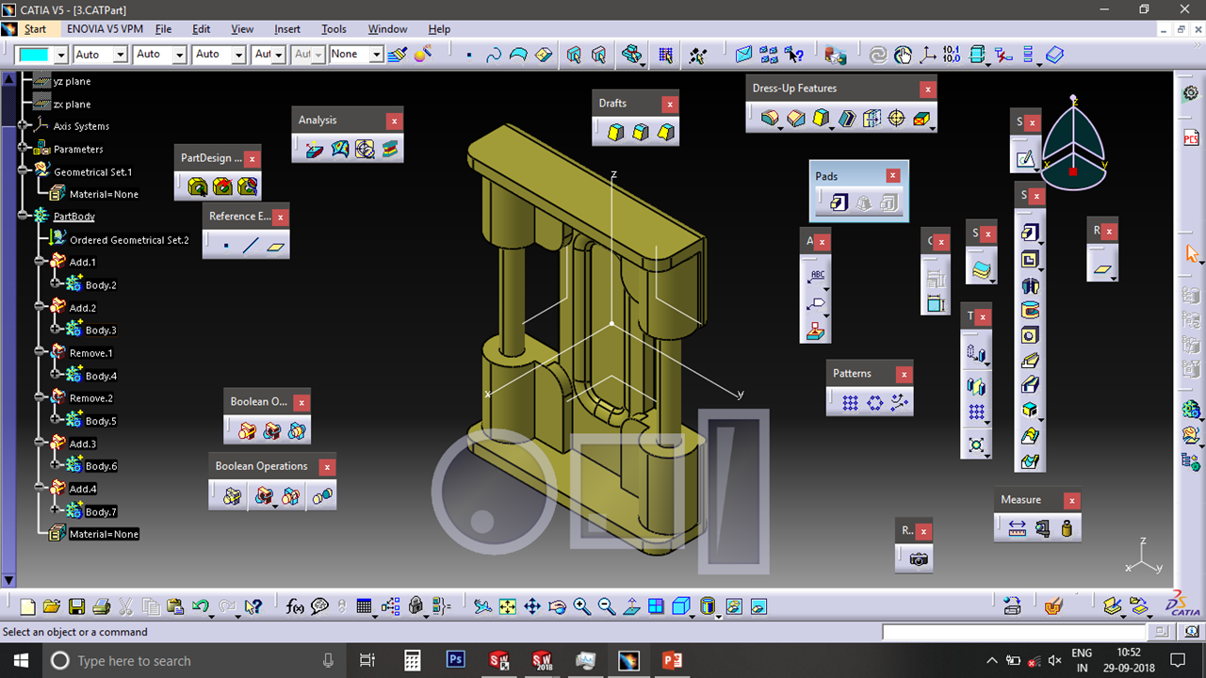Image resolution: width=1206 pixels, height=678 pixels.
Task: Click the Chamfer icon in Dress-Up Features
Action: [x=796, y=119]
